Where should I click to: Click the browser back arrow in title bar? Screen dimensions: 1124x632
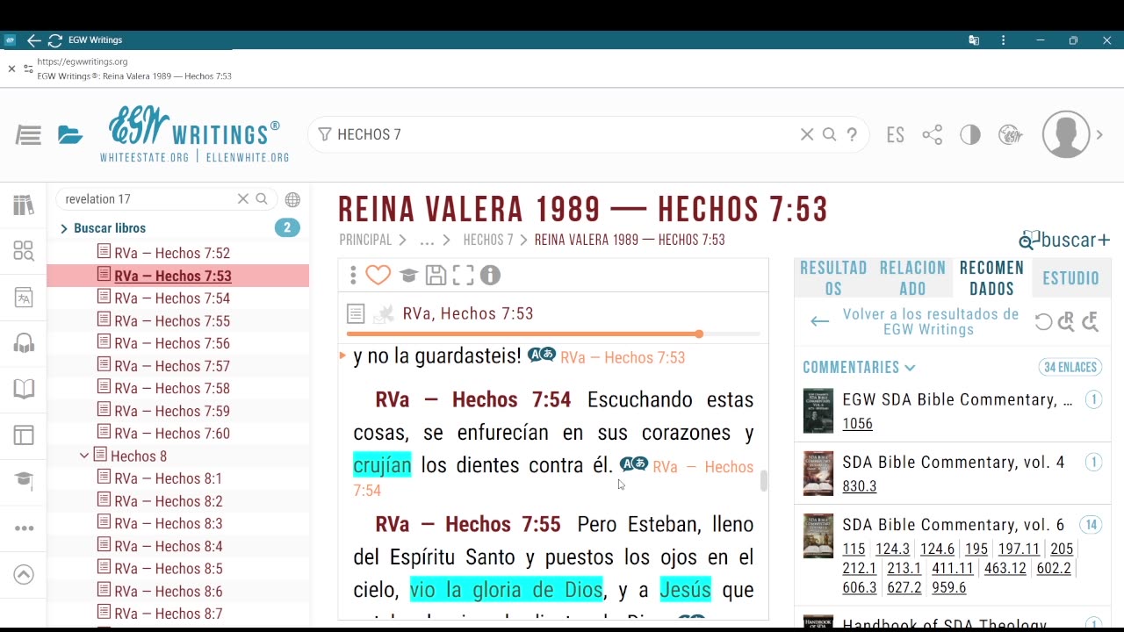33,40
